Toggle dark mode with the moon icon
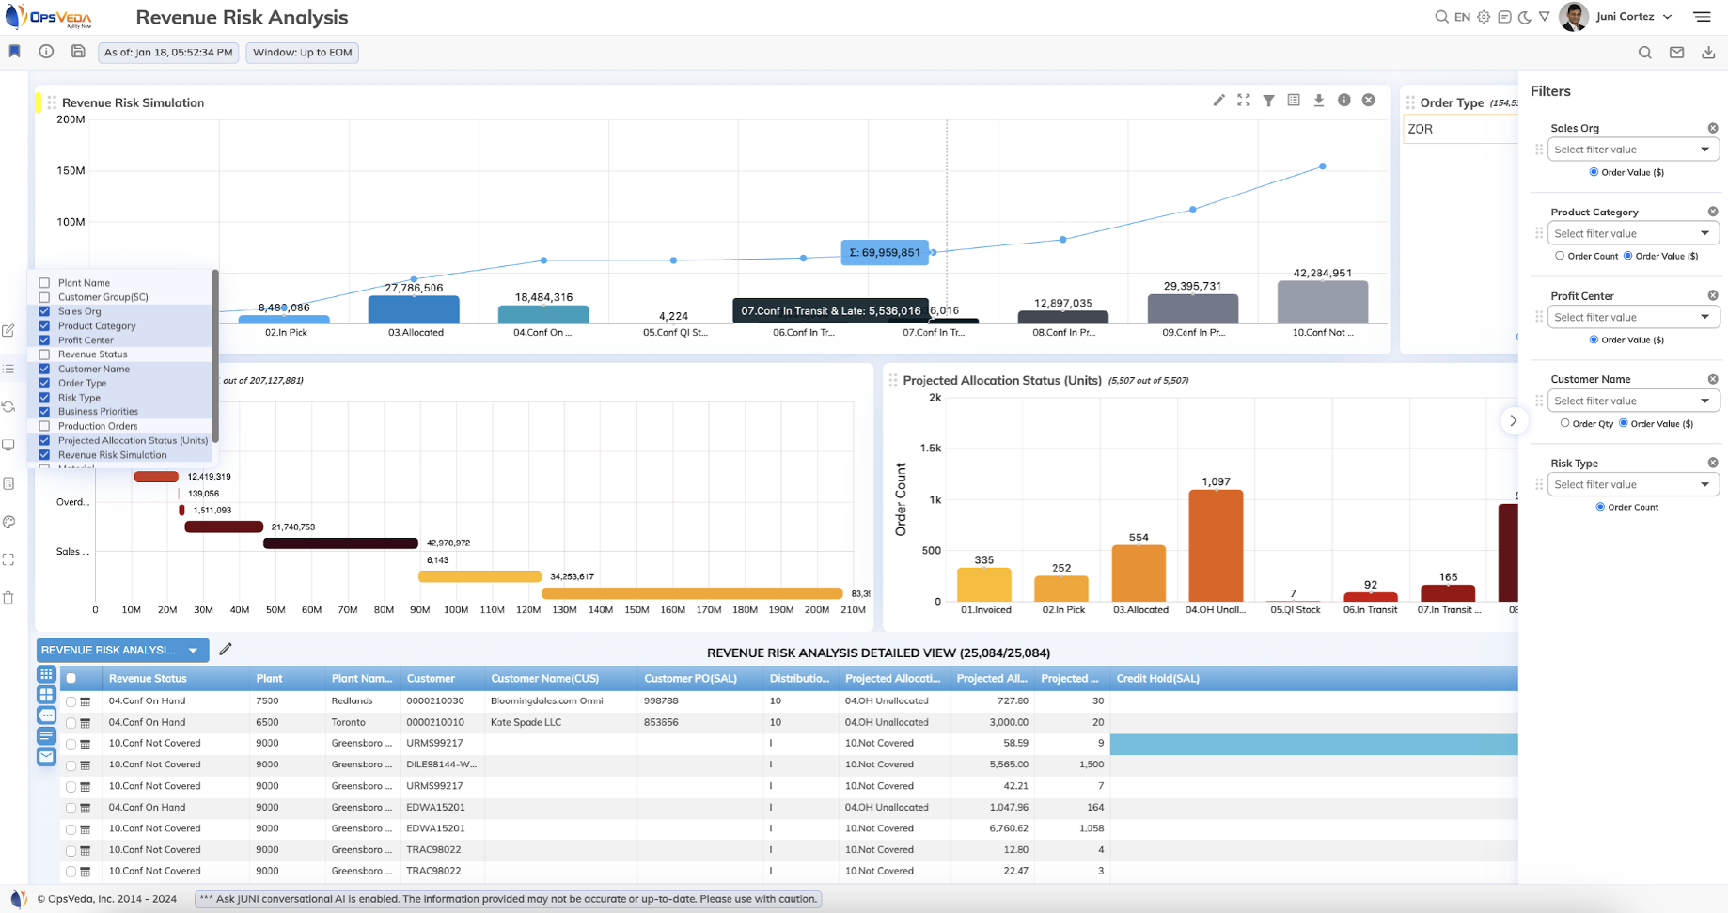Image resolution: width=1728 pixels, height=913 pixels. [1525, 17]
